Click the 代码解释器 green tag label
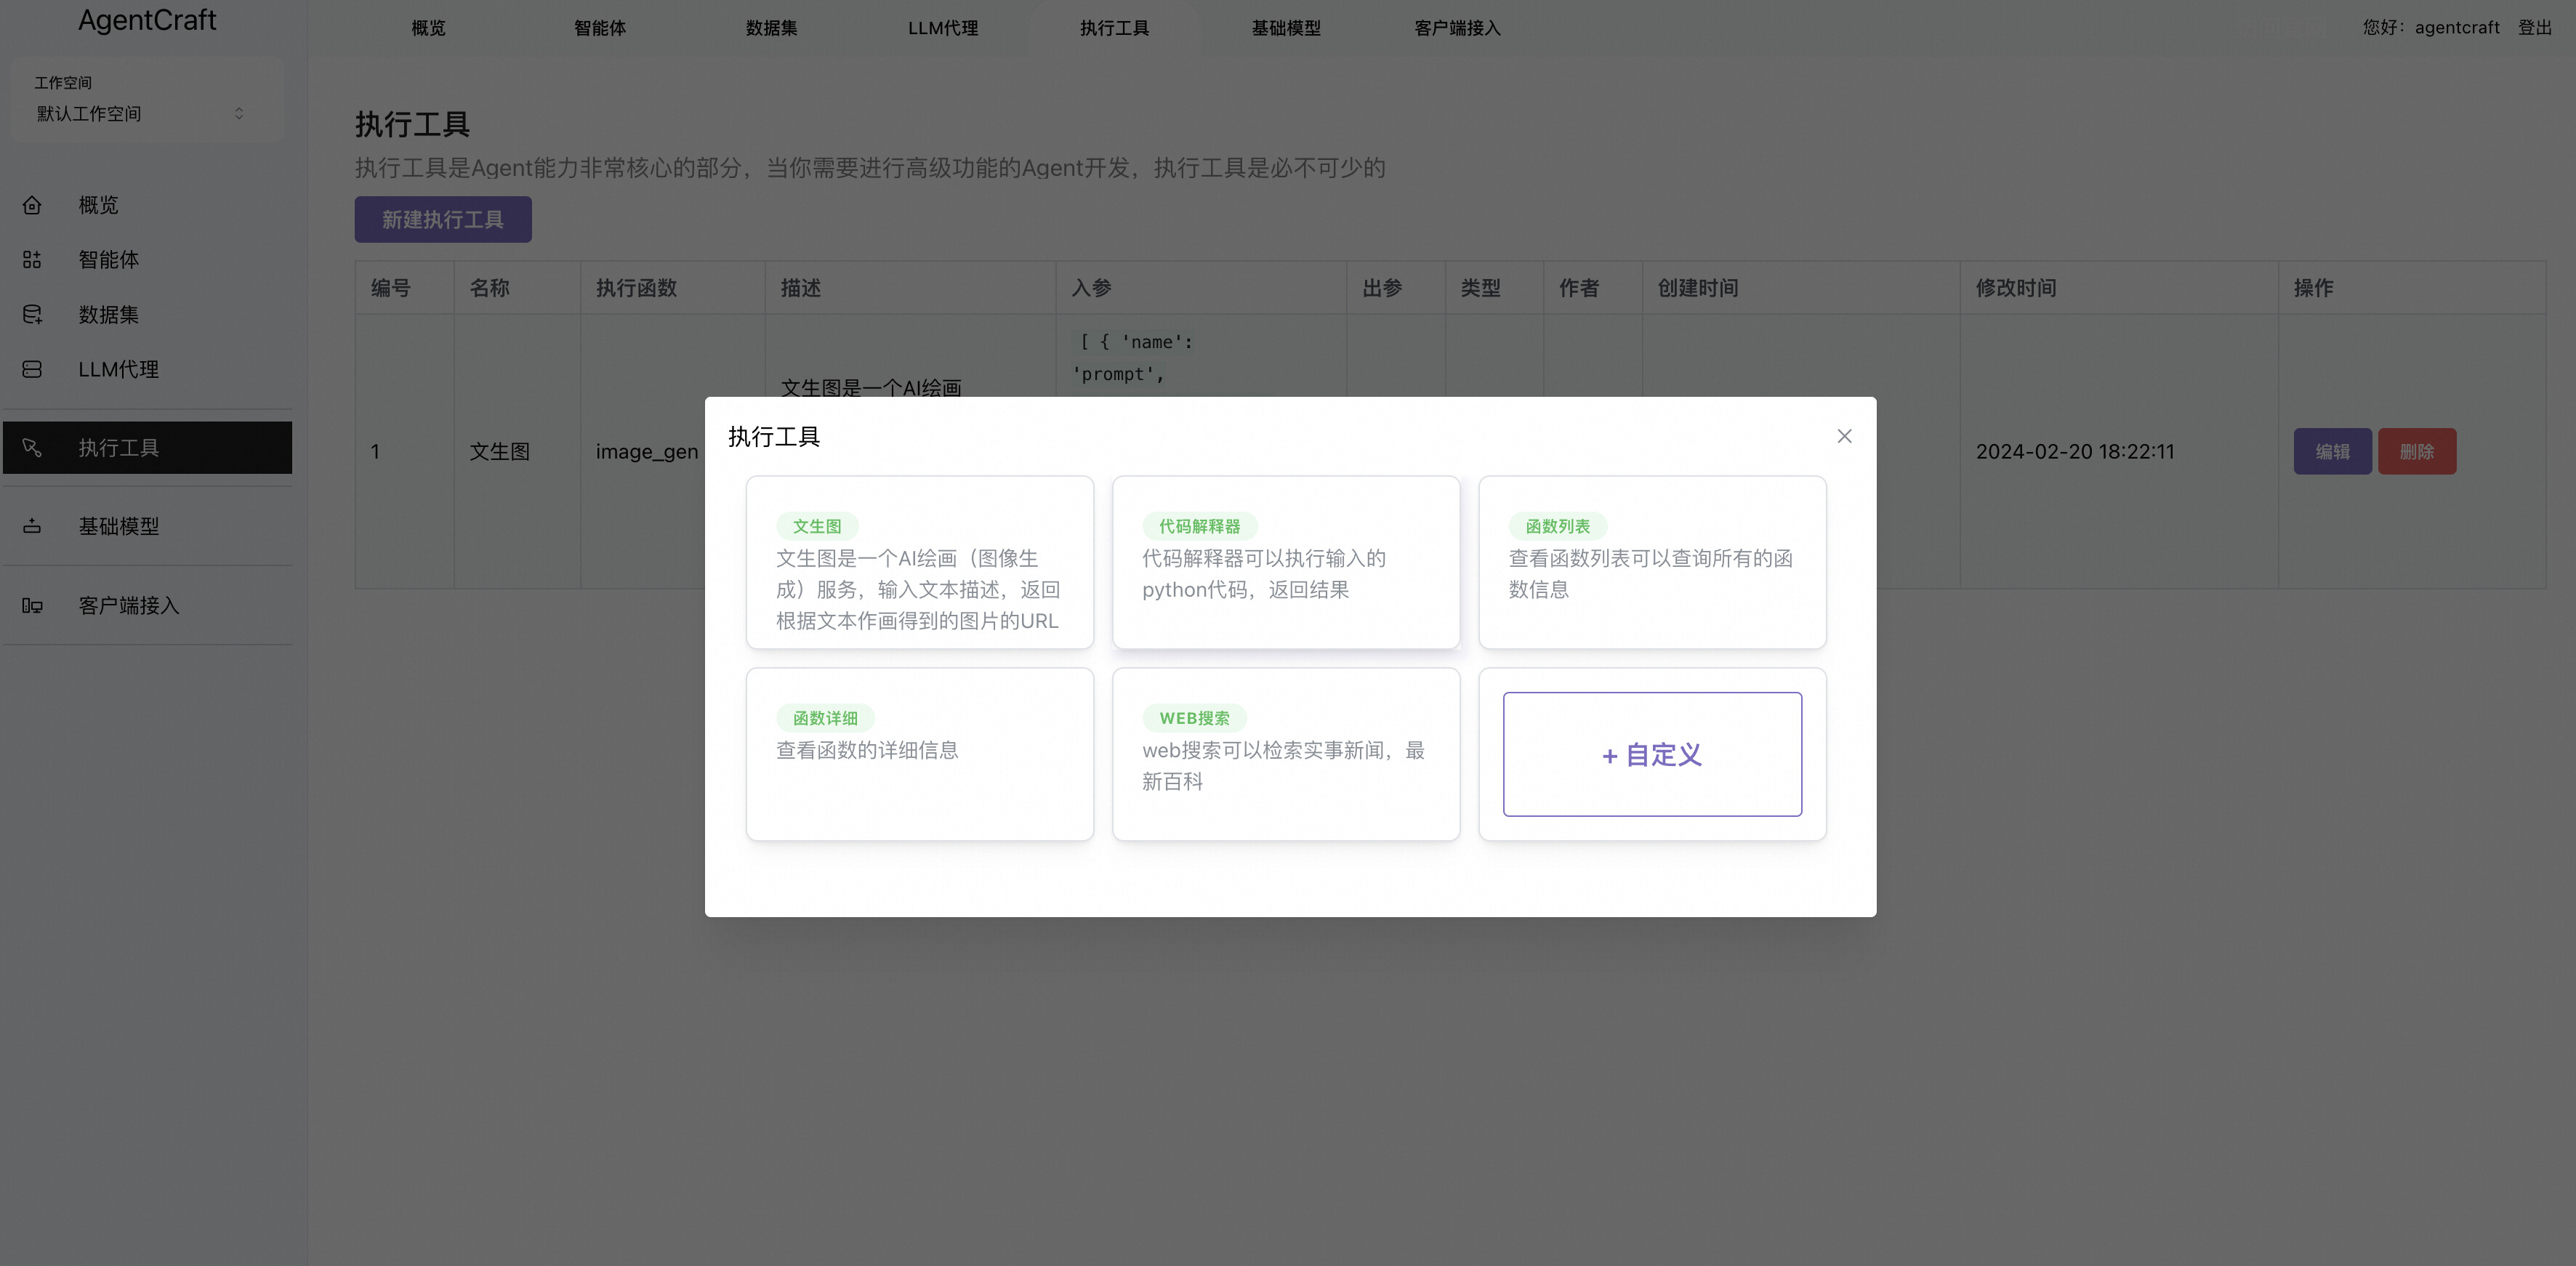The height and width of the screenshot is (1266, 2576). pos(1199,526)
